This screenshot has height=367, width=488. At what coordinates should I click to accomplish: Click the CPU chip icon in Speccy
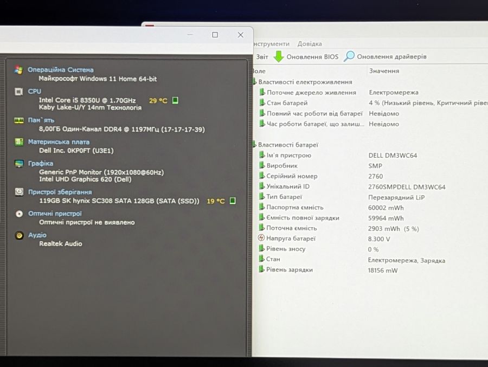point(18,92)
